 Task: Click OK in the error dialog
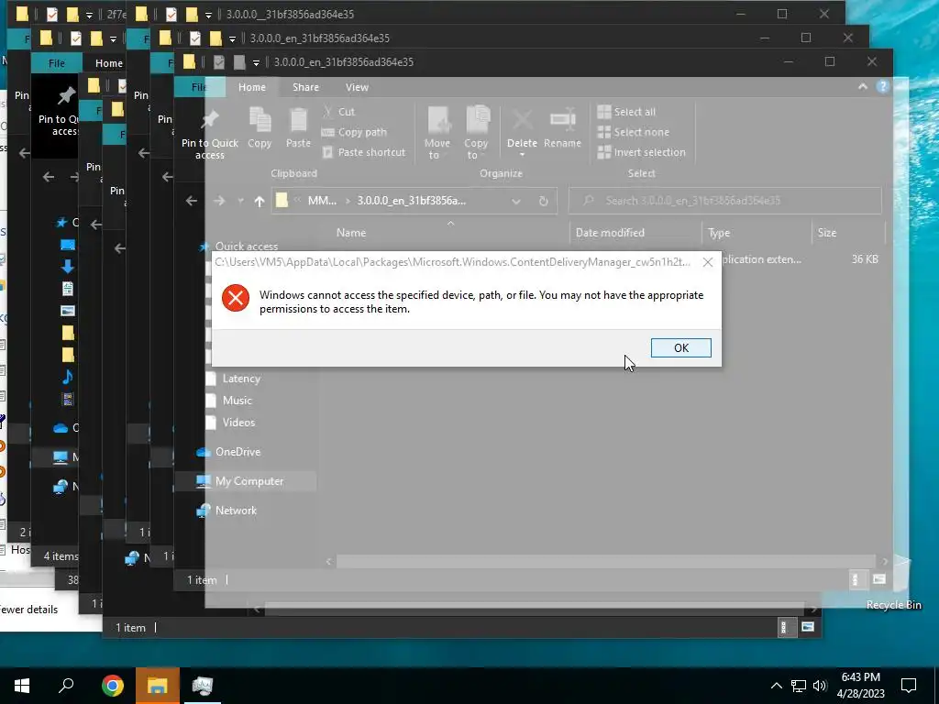coord(681,347)
